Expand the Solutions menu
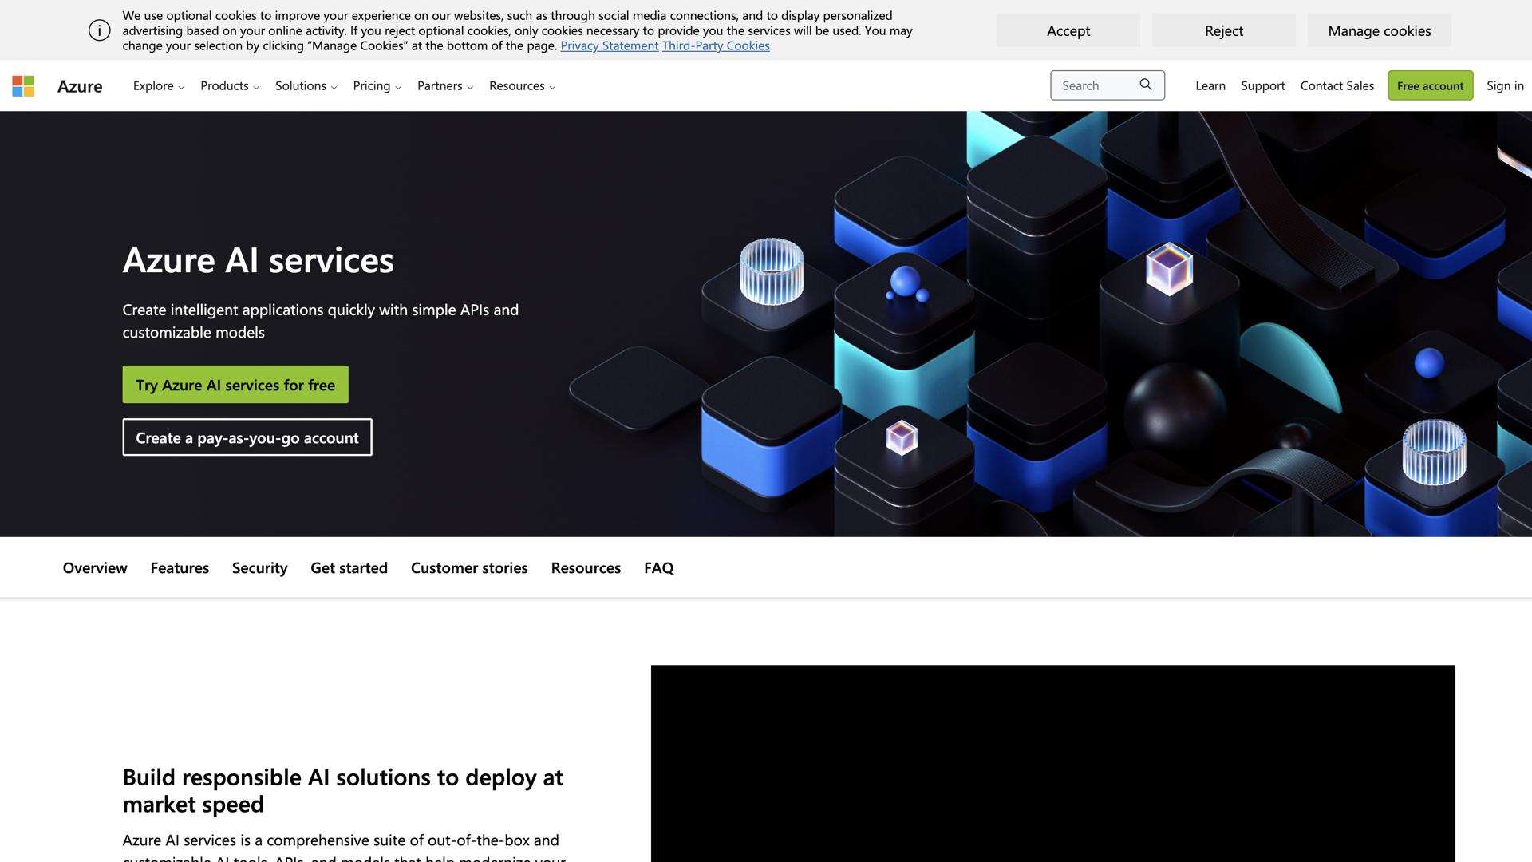The height and width of the screenshot is (862, 1532). pyautogui.click(x=305, y=85)
